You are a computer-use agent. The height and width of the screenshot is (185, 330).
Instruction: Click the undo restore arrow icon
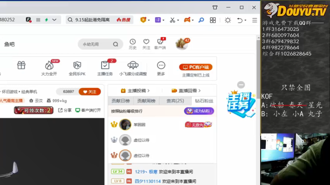point(240,20)
